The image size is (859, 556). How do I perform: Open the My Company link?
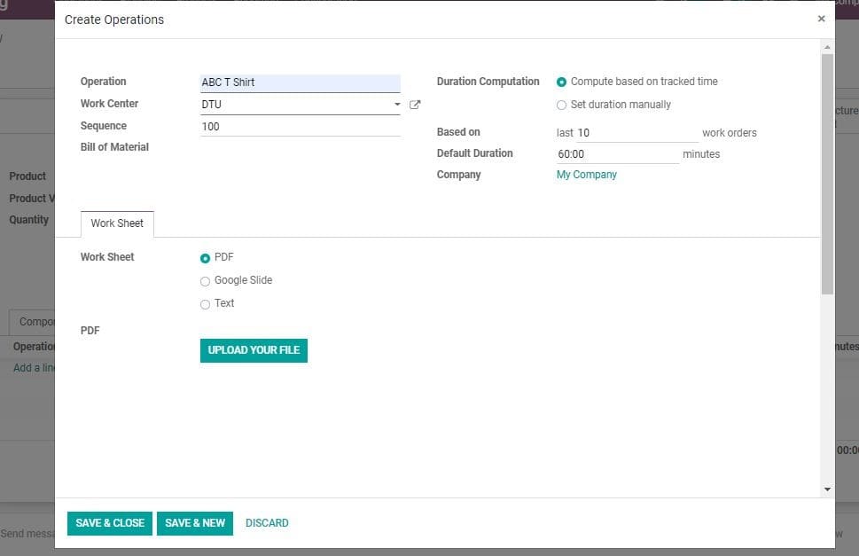[586, 175]
